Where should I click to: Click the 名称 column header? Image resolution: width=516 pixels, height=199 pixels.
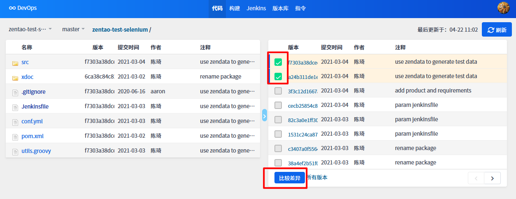coord(27,48)
